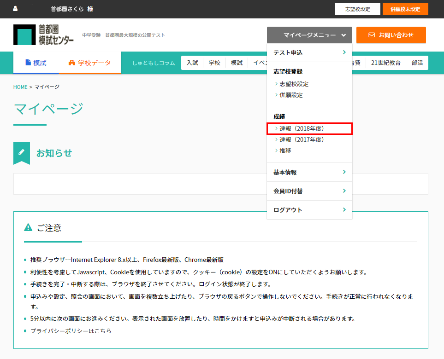Screen dimensions: 444x359
Task: Click the user profile icon in top bar
Action: click(x=16, y=9)
